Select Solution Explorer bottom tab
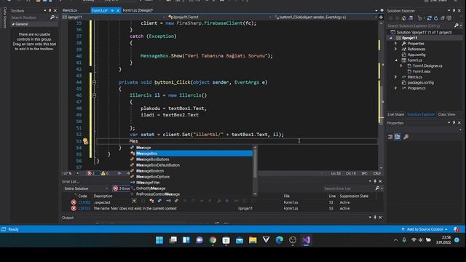Image resolution: width=466 pixels, height=262 pixels. [x=421, y=114]
